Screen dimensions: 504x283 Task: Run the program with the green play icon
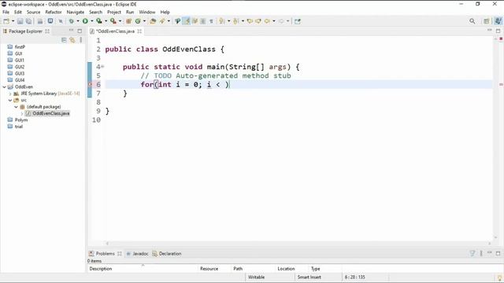[x=85, y=21]
